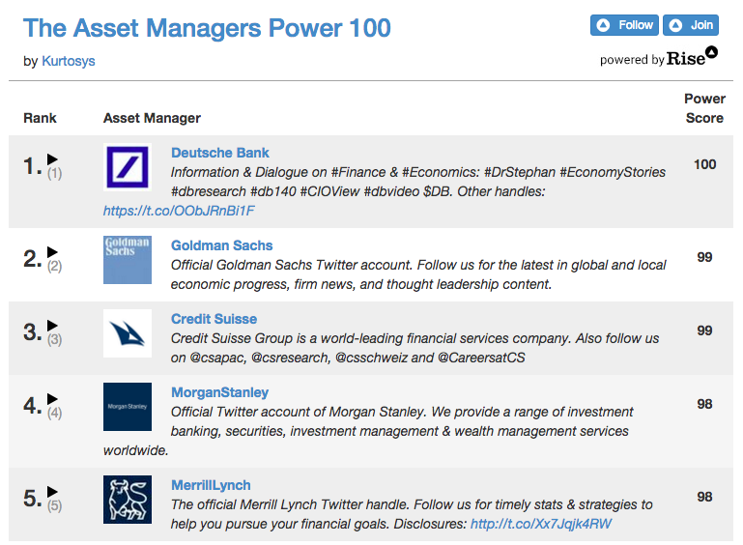The image size is (743, 545).
Task: Open the Credit Suisse name link
Action: tap(214, 319)
